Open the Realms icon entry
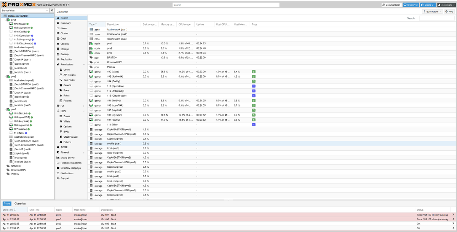 (61, 100)
